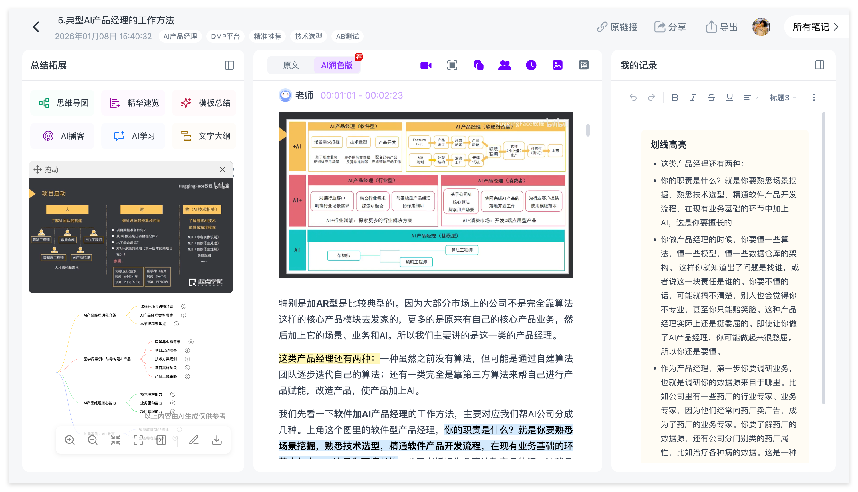The height and width of the screenshot is (492, 858).
Task: Click the mind map dashed-corners fullscreen icon
Action: [x=138, y=440]
